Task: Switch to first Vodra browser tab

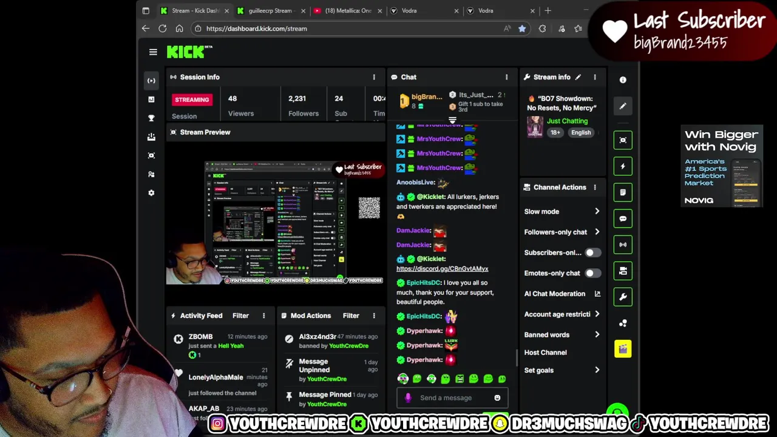Action: [424, 10]
